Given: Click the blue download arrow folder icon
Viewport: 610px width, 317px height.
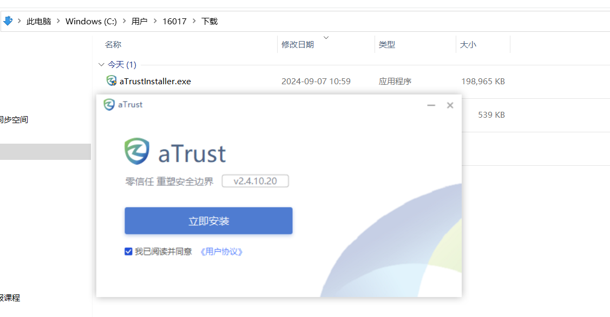Looking at the screenshot, I should [x=8, y=21].
